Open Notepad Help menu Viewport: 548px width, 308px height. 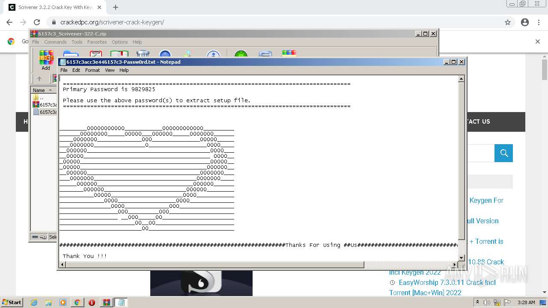(124, 70)
